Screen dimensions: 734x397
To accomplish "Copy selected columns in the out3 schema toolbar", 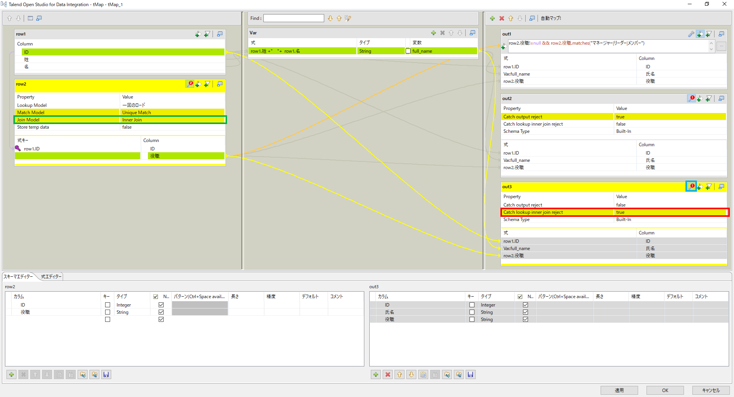I will pos(423,374).
